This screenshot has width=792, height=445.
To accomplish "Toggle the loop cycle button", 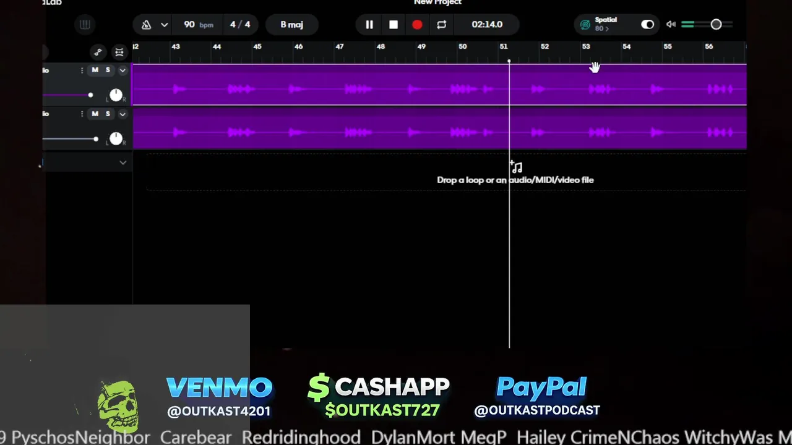I will coord(441,25).
